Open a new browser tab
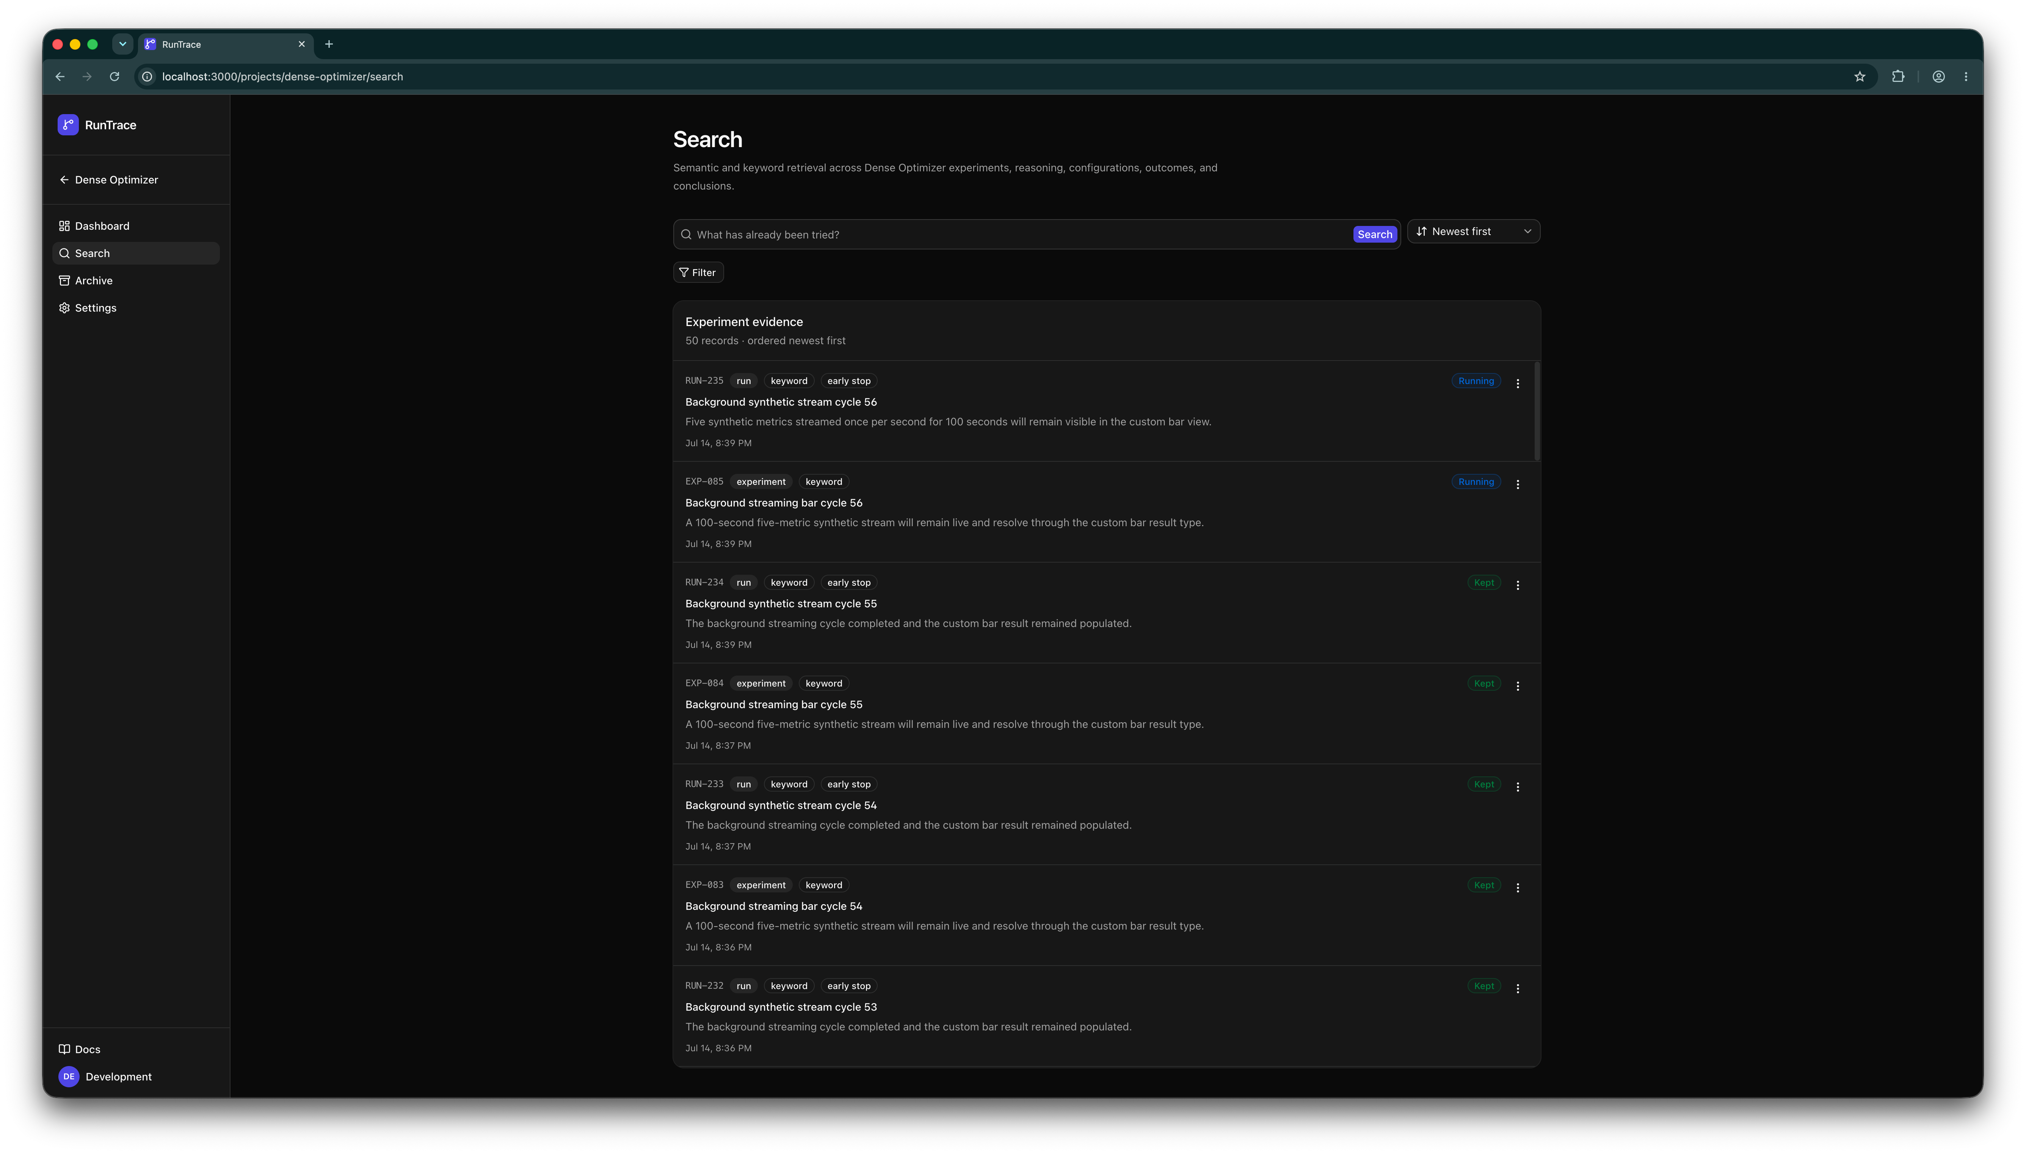This screenshot has height=1154, width=2026. [329, 44]
